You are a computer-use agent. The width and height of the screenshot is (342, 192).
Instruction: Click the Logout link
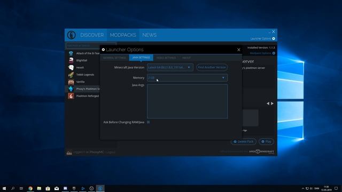(111, 152)
